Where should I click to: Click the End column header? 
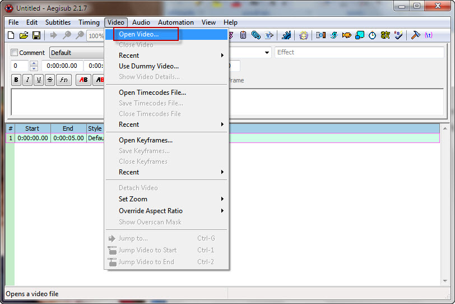(x=68, y=128)
